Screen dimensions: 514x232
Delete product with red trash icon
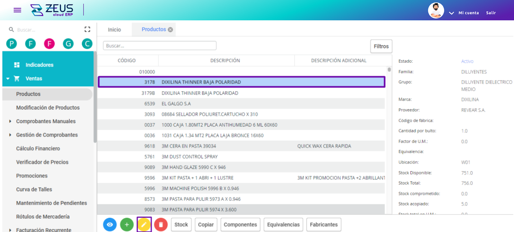161,225
